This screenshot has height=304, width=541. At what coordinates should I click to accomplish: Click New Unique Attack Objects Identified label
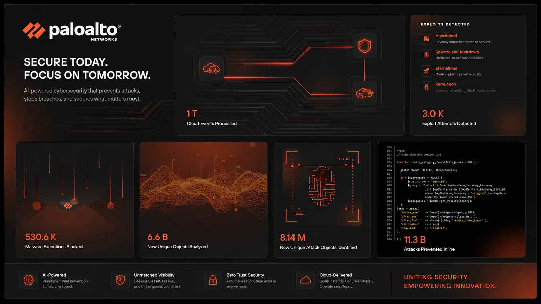coord(319,248)
